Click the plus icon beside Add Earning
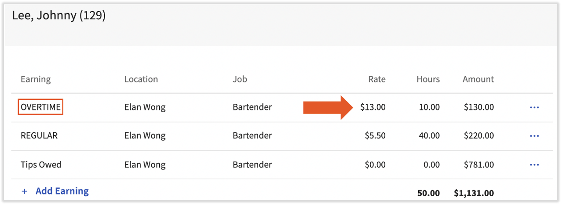This screenshot has height=205, width=562. (25, 191)
